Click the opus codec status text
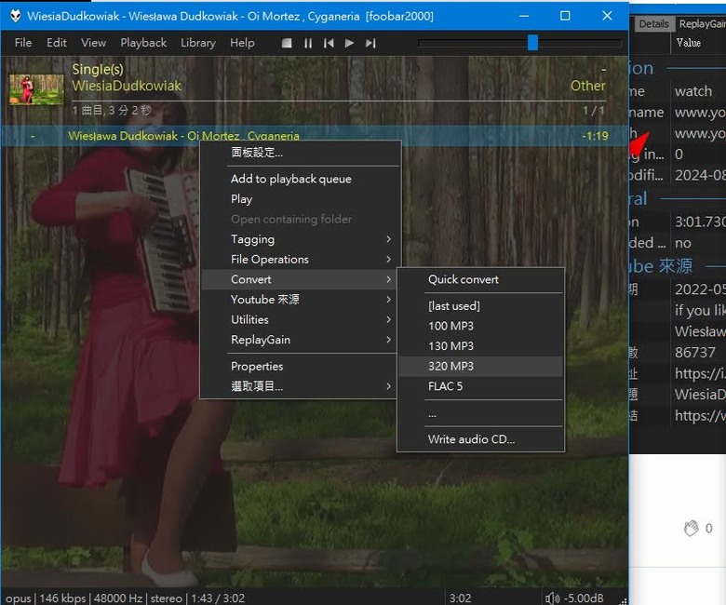Viewport: 726px width, 605px height. 18,598
